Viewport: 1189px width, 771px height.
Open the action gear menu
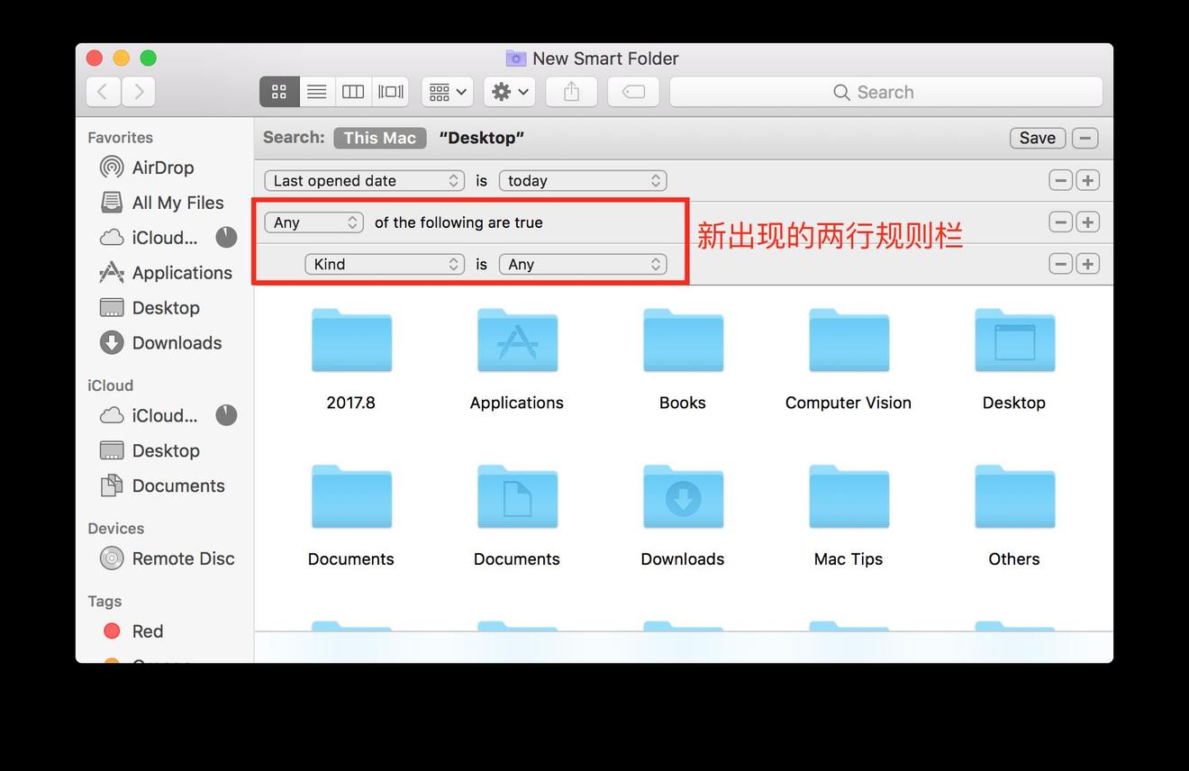(x=508, y=91)
